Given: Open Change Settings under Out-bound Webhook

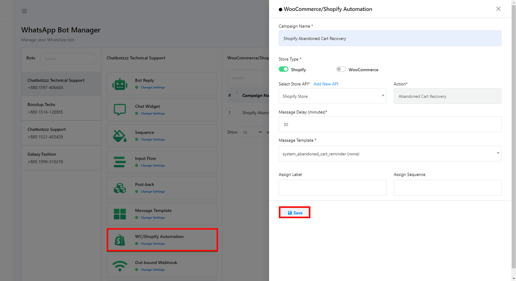Looking at the screenshot, I should (153, 270).
